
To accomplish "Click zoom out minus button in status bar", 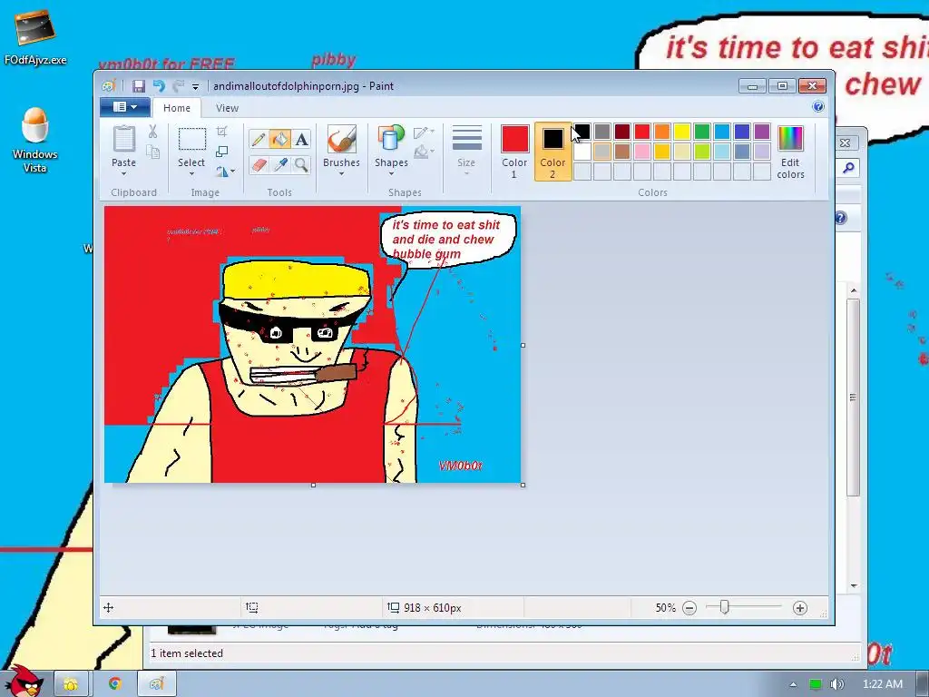I will point(689,608).
